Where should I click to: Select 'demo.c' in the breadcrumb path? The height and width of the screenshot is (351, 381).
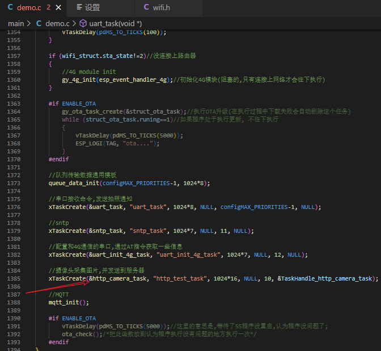(x=57, y=24)
